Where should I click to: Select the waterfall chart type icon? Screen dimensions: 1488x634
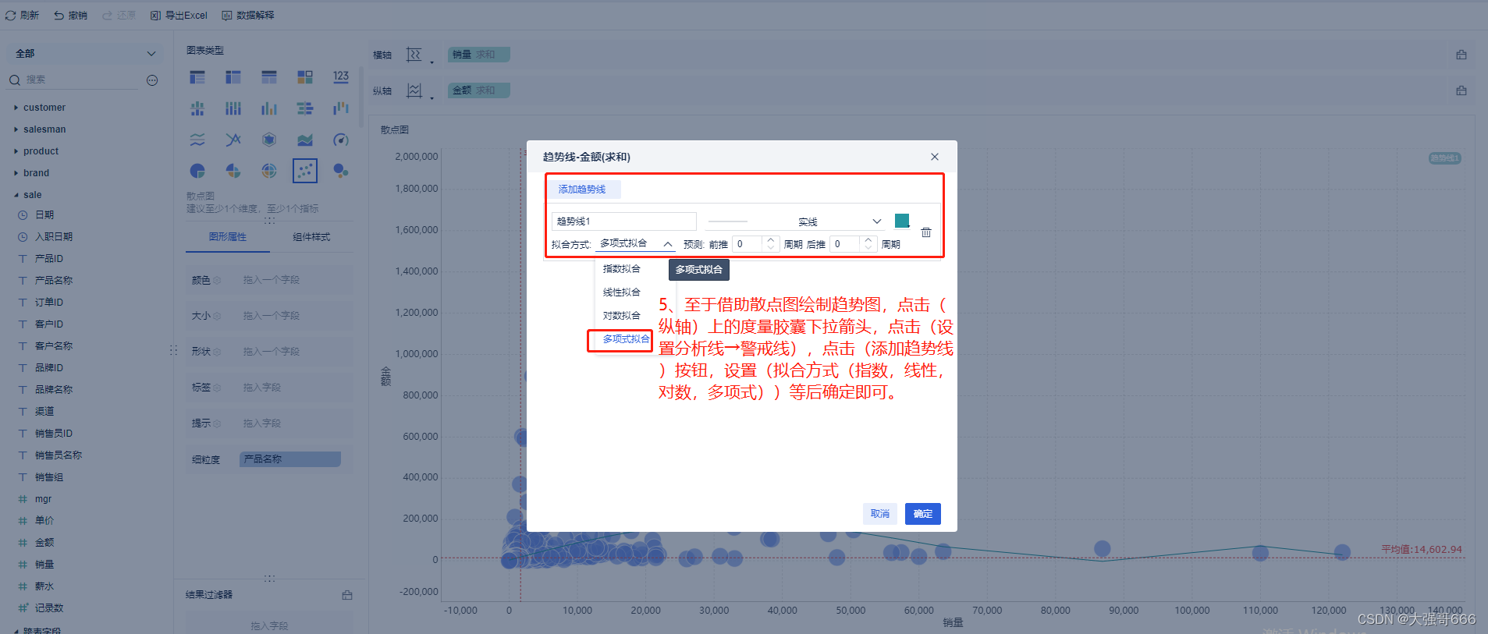coord(341,108)
